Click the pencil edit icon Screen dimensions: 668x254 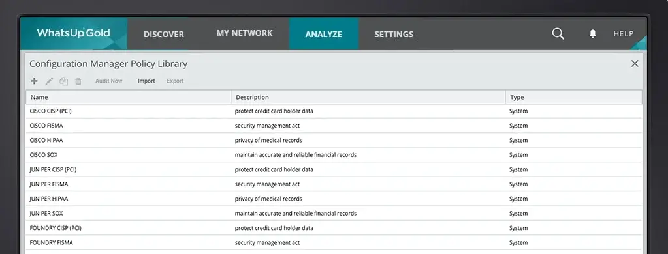[x=49, y=81]
